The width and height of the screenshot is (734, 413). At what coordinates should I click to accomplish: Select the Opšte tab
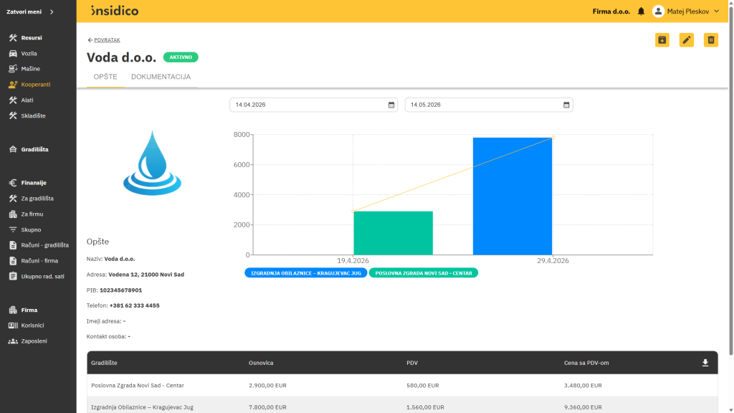[x=105, y=77]
